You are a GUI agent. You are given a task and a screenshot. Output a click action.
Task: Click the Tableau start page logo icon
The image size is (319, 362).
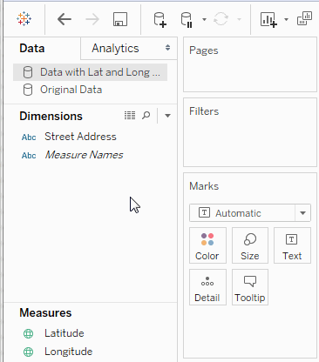pyautogui.click(x=24, y=19)
